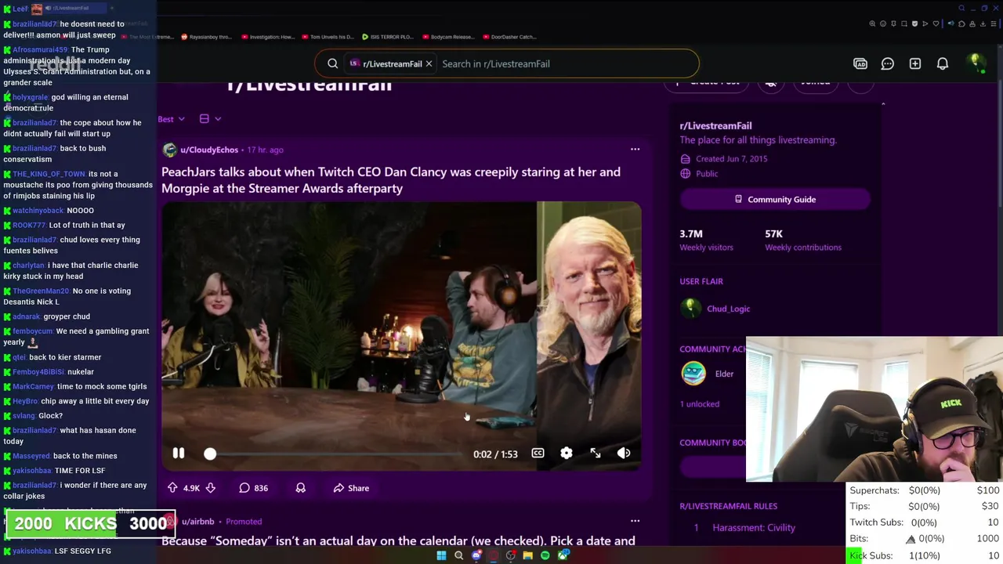The height and width of the screenshot is (564, 1003).
Task: Open the Windows Start menu
Action: coord(441,555)
